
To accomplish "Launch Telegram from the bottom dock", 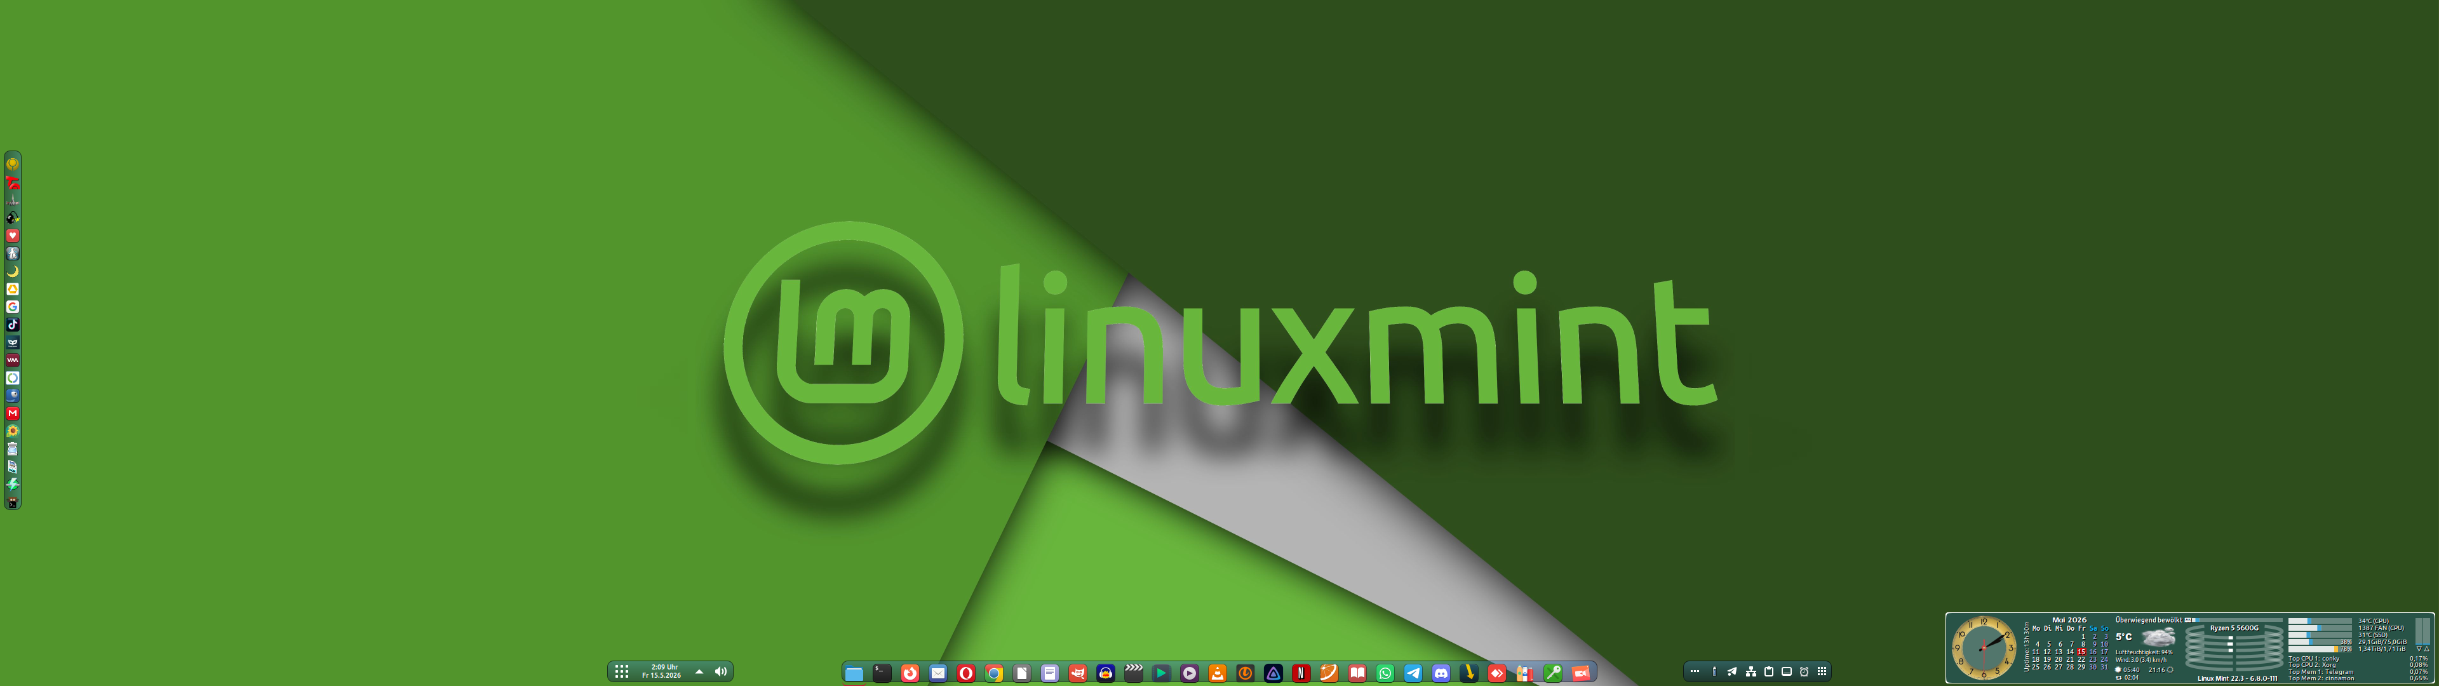I will click(1413, 673).
